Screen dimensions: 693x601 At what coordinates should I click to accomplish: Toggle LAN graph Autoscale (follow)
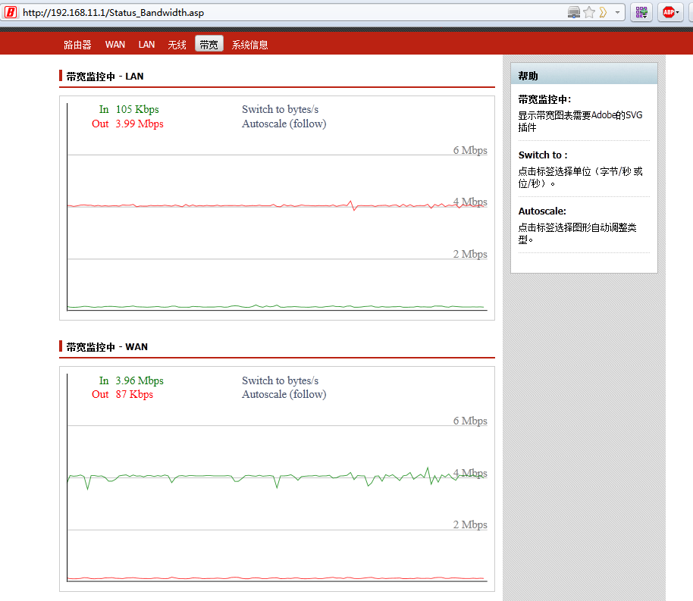point(284,124)
